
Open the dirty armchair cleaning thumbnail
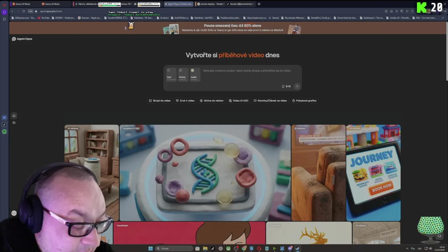318,173
